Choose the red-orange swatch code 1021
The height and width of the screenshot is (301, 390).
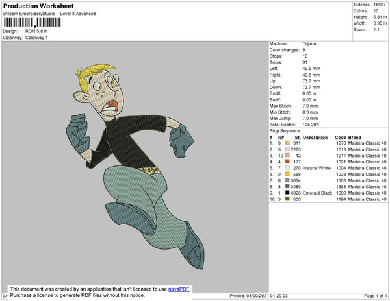[x=287, y=162]
